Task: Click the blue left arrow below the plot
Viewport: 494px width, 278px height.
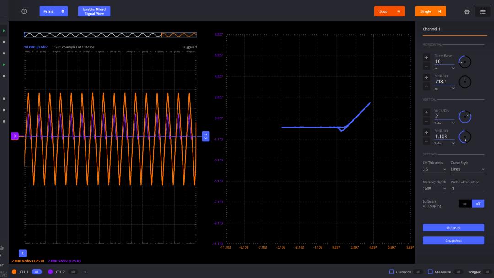Action: 23,253
